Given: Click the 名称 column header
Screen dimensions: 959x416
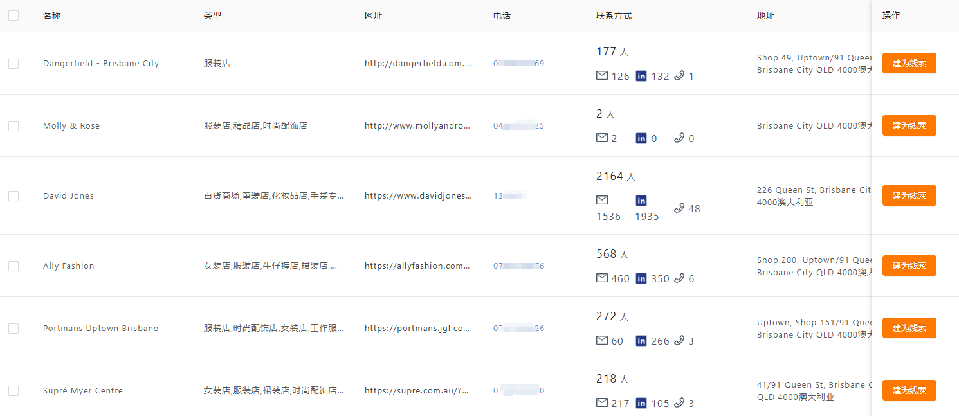Looking at the screenshot, I should (52, 15).
